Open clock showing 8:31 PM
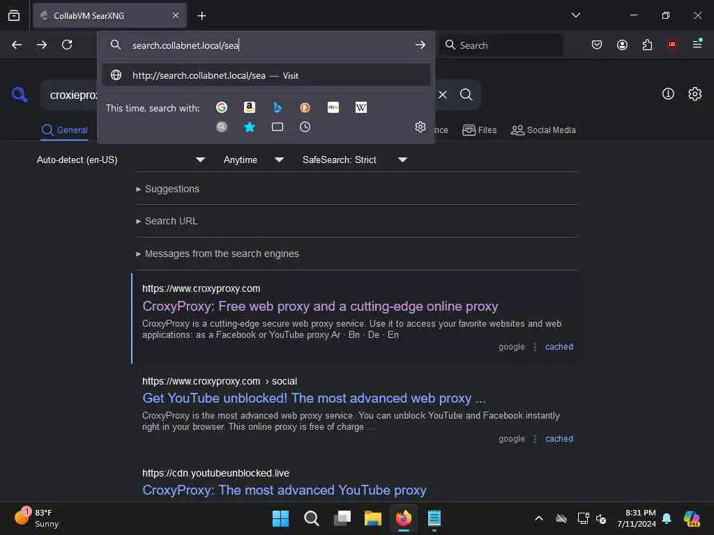Screen dimensions: 714x535 tap(636, 518)
